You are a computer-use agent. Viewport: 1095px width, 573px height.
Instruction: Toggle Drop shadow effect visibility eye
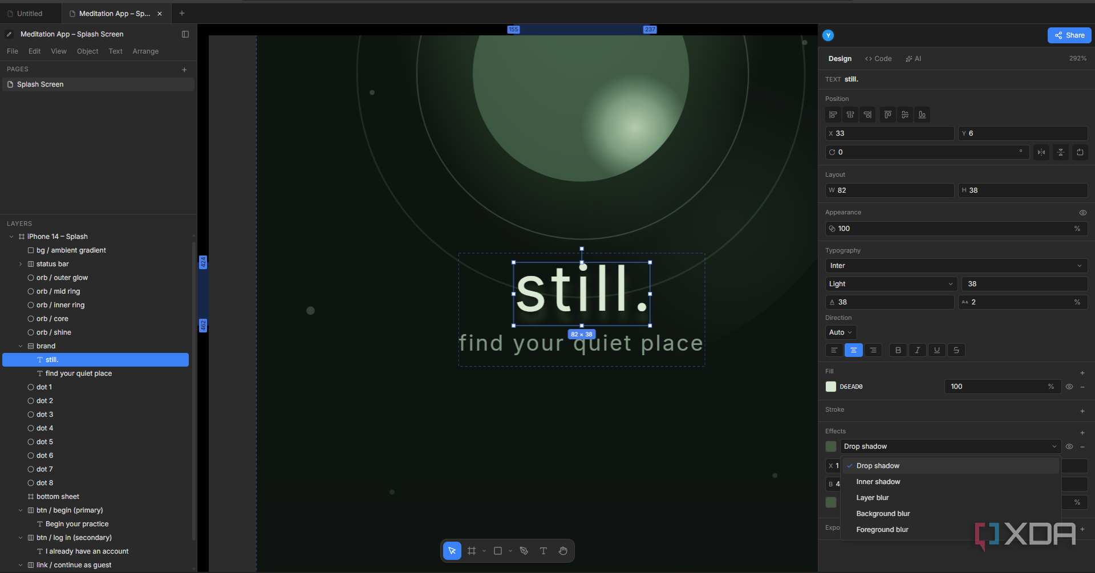(1069, 446)
